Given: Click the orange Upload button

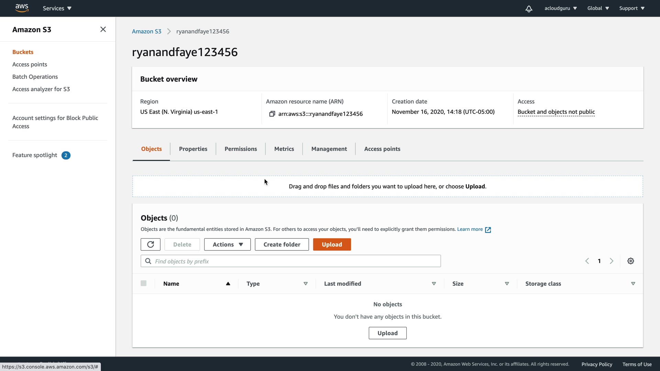Looking at the screenshot, I should [332, 245].
